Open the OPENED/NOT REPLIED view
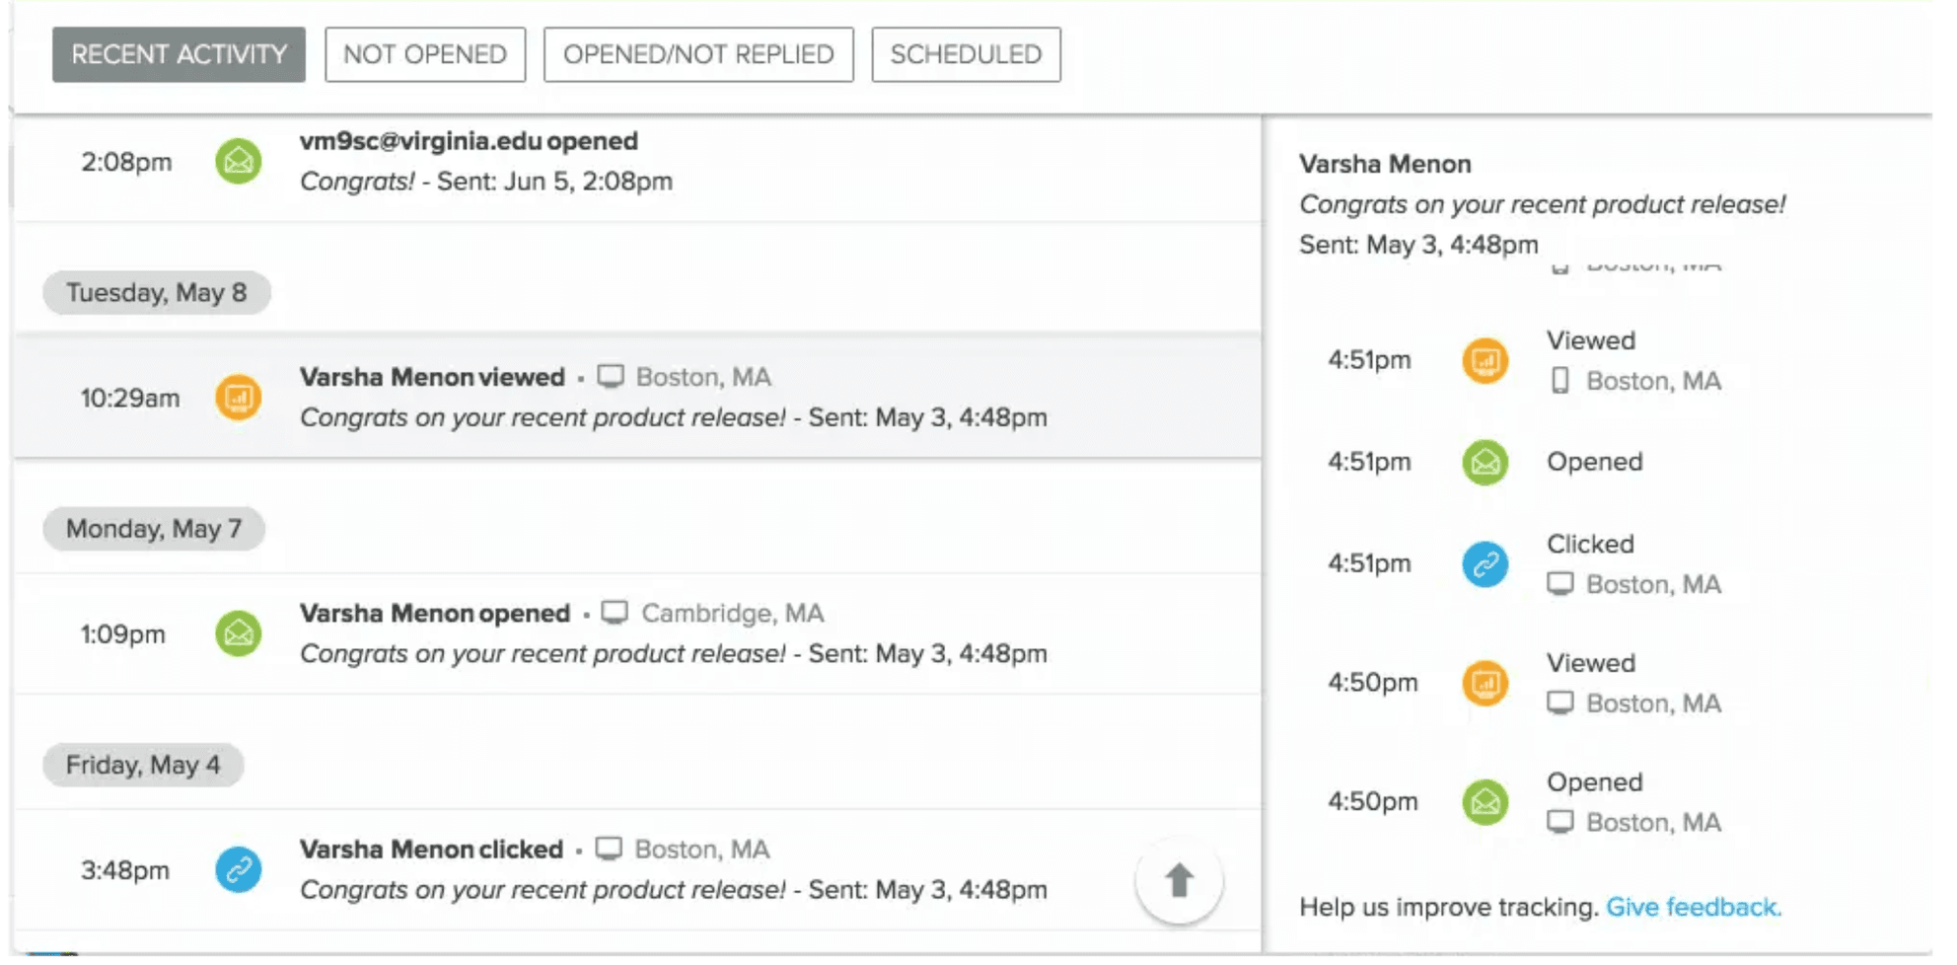Image resolution: width=1957 pixels, height=965 pixels. pos(697,54)
